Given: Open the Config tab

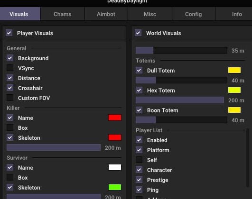Looking at the screenshot, I should pyautogui.click(x=194, y=14).
